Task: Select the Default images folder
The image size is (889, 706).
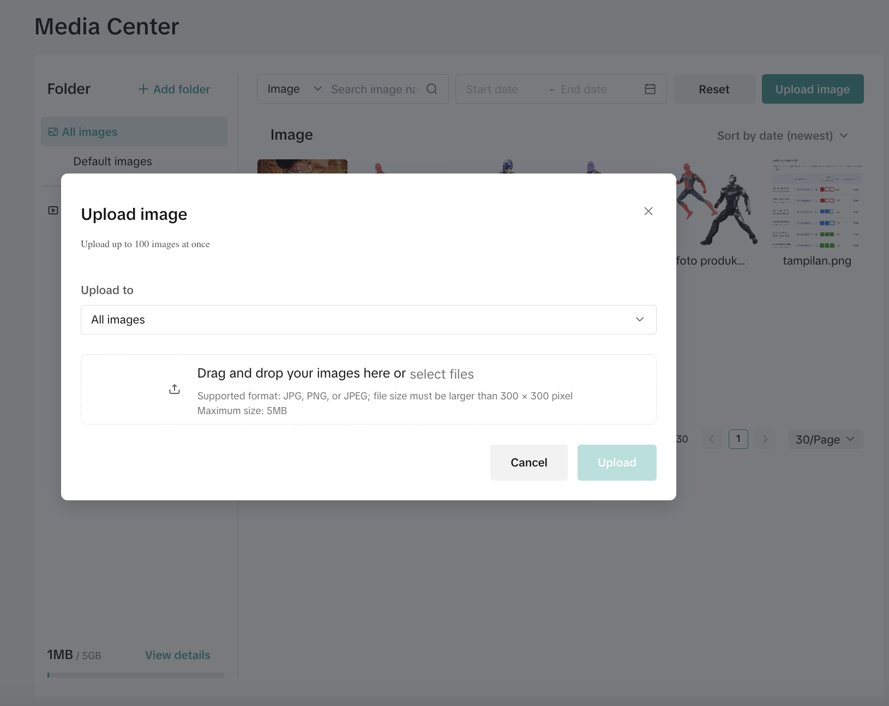Action: click(113, 161)
